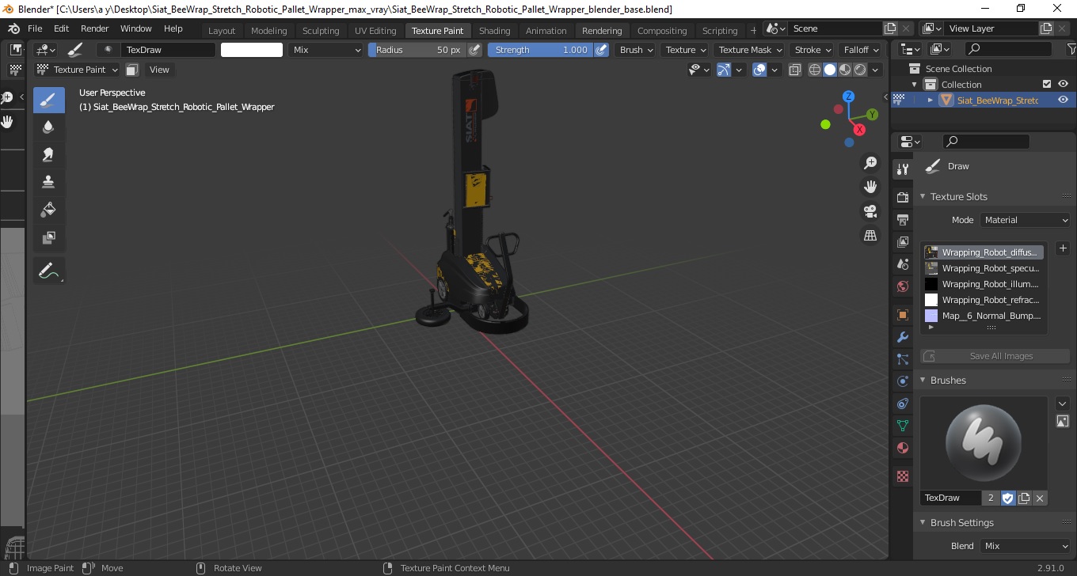Select the Fill bucket tool
Screen dimensions: 1077x576
(x=48, y=210)
